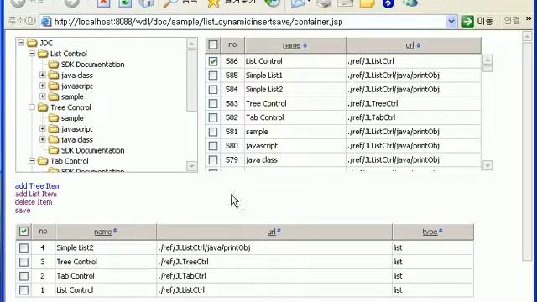
Task: Click the add List Item link
Action: pyautogui.click(x=35, y=194)
